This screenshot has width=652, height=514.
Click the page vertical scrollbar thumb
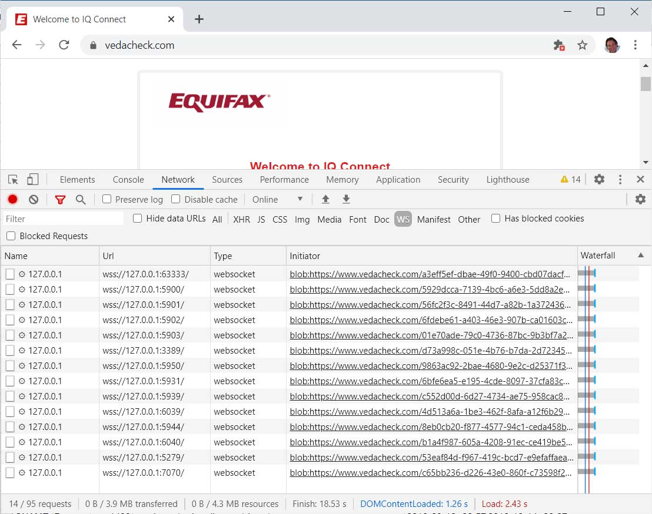pyautogui.click(x=646, y=84)
